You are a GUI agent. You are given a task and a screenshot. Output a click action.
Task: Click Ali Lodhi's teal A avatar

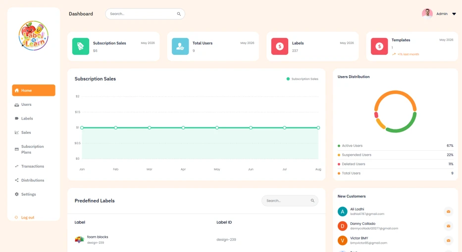(342, 211)
